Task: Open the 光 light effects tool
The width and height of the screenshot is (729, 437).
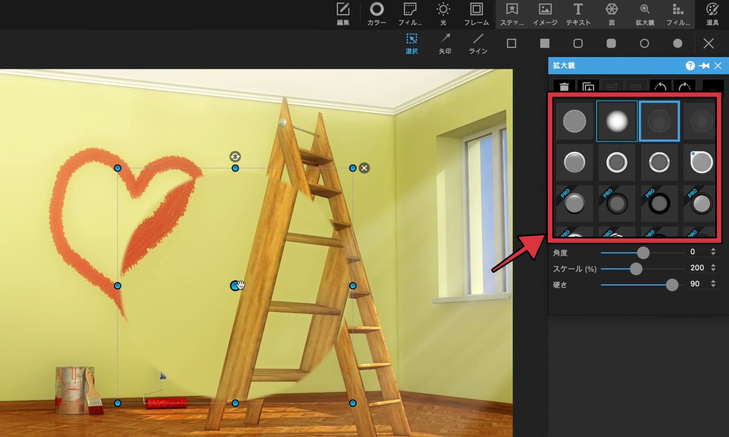Action: 443,14
